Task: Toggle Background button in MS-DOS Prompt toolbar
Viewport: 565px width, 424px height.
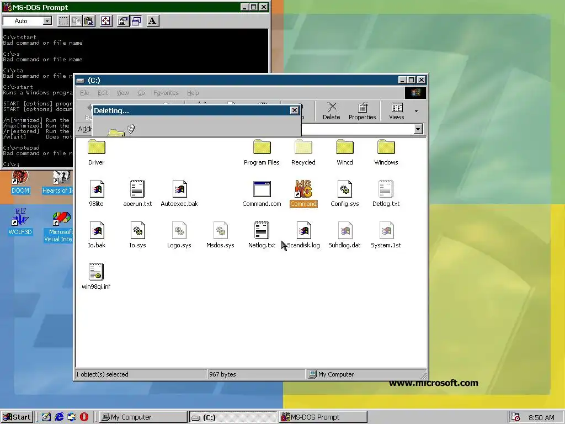Action: click(136, 21)
